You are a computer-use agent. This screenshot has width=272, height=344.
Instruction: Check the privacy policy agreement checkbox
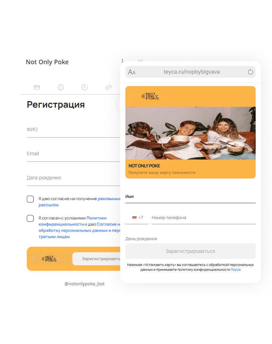pyautogui.click(x=30, y=218)
